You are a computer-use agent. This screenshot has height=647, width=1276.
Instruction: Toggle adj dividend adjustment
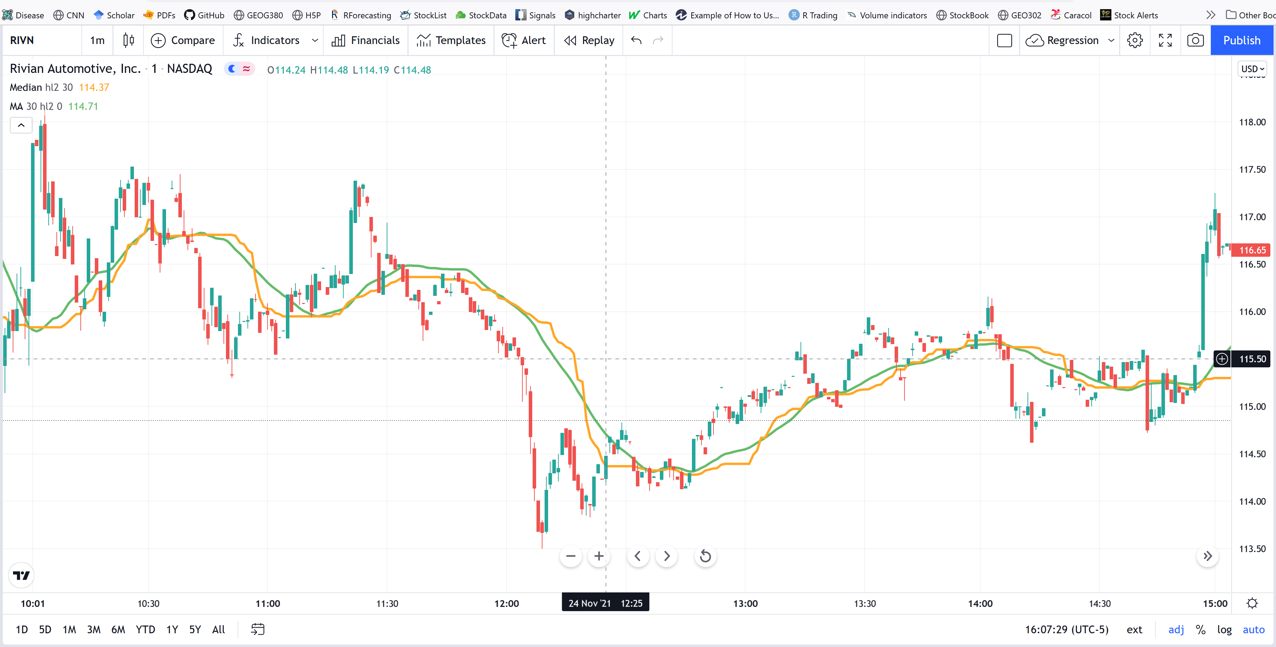1176,629
